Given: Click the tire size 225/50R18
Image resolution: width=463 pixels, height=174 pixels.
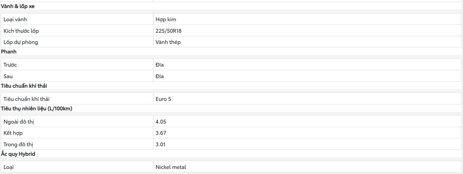Looking at the screenshot, I should [x=168, y=31].
